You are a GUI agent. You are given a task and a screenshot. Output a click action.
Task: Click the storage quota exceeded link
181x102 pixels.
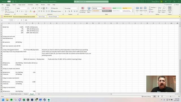24,17
